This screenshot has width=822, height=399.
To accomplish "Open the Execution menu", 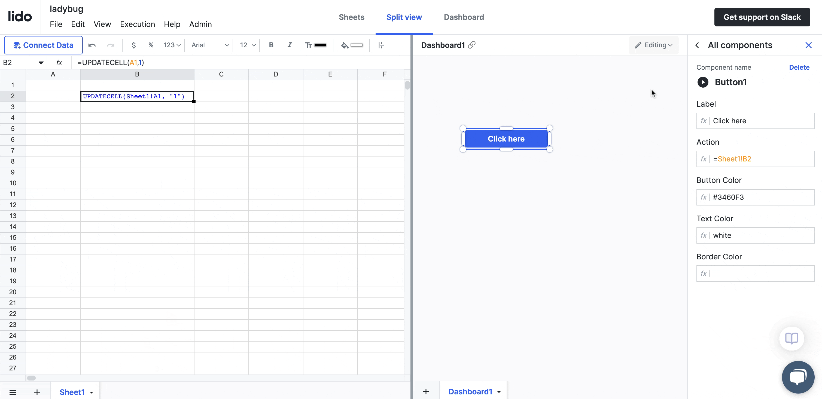I will [x=137, y=24].
